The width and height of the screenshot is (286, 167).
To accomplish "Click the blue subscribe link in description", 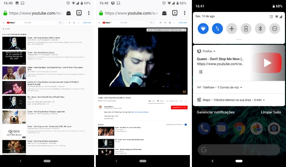I will click(x=140, y=112).
